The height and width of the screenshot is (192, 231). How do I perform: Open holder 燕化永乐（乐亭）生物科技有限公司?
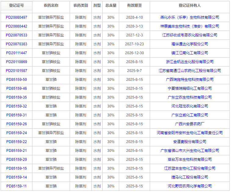point(190,17)
